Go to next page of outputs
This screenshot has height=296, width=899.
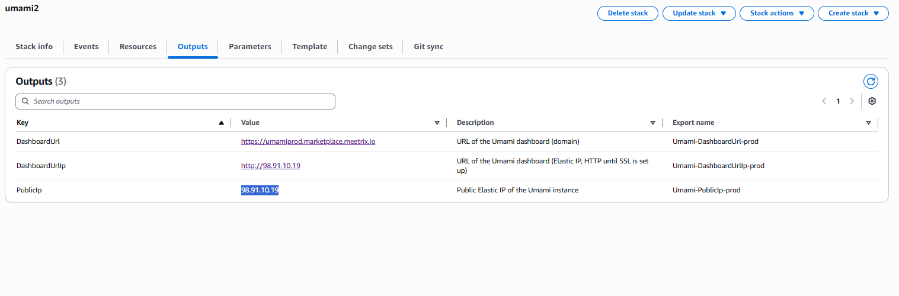coord(852,101)
